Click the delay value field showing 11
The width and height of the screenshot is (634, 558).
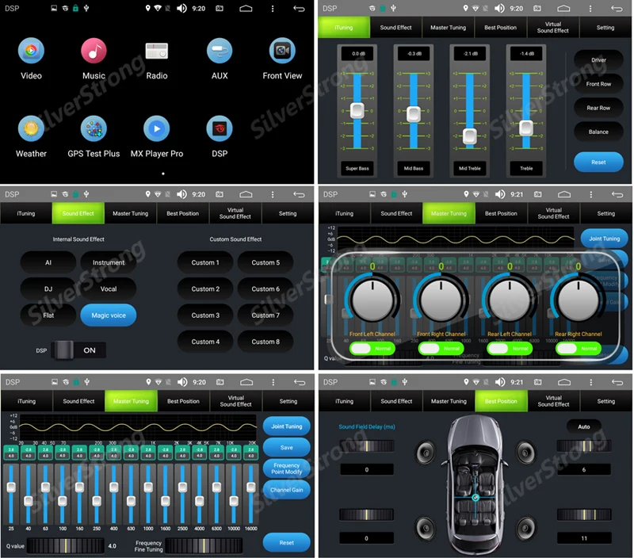(584, 538)
